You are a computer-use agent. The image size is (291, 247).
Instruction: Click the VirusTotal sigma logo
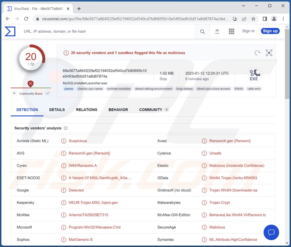[x=10, y=31]
